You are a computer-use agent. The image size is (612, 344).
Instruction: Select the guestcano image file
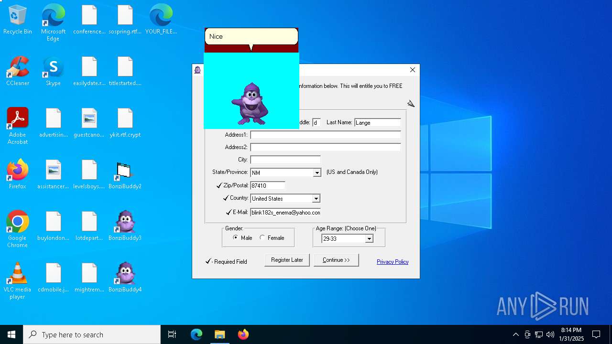click(x=89, y=123)
